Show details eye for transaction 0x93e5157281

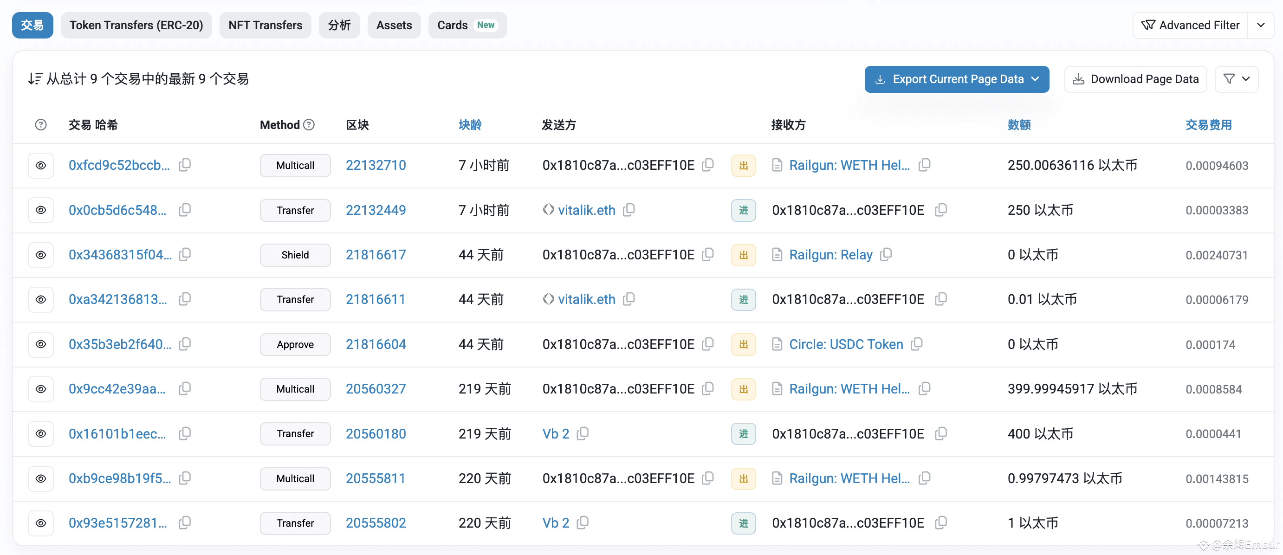41,523
